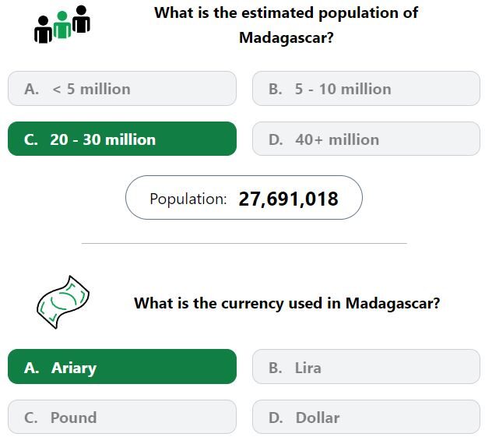The height and width of the screenshot is (444, 485).
Task: Click the letter D. beside 40+ million
Action: tap(276, 139)
